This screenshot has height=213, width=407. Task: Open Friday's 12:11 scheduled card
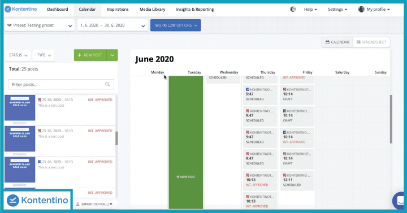click(297, 180)
